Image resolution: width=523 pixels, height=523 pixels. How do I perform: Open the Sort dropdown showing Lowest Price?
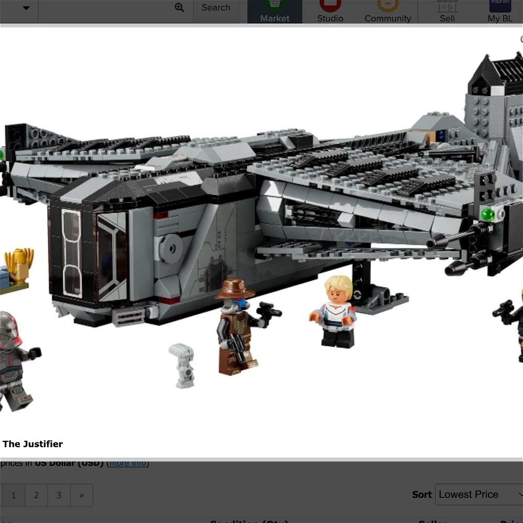(x=479, y=494)
